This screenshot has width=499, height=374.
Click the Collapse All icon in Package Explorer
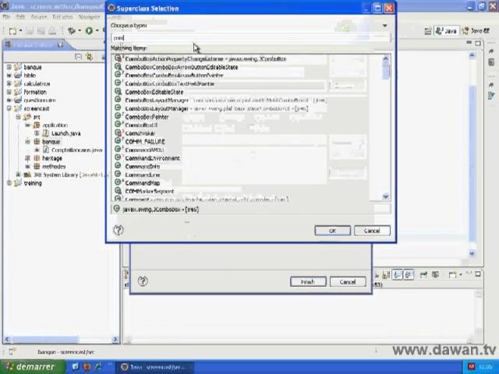coord(79,56)
